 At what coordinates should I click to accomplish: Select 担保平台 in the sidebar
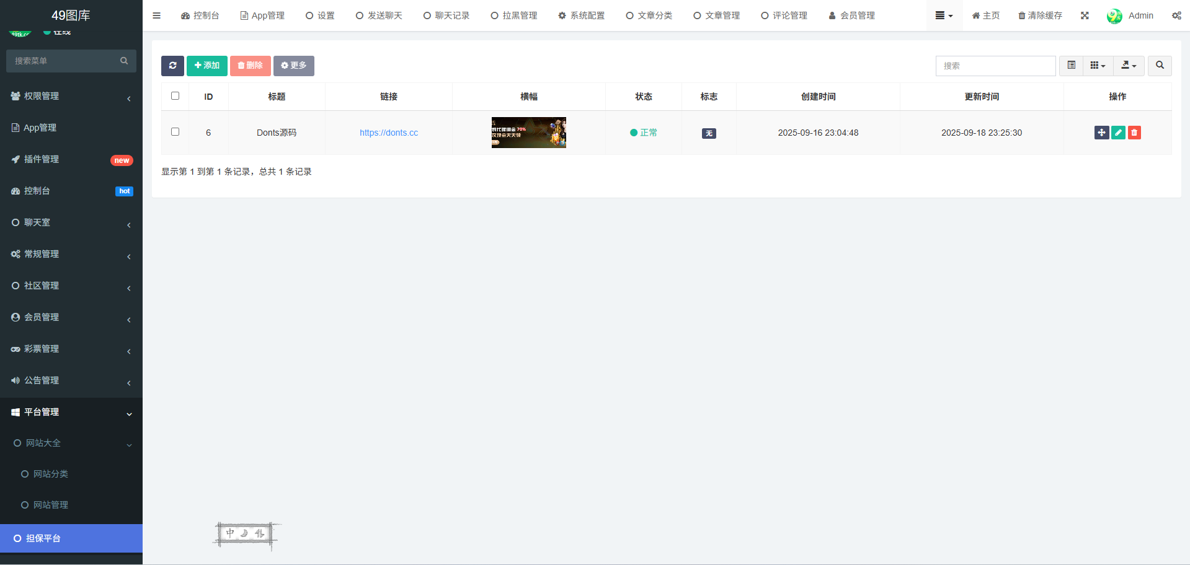pos(71,538)
